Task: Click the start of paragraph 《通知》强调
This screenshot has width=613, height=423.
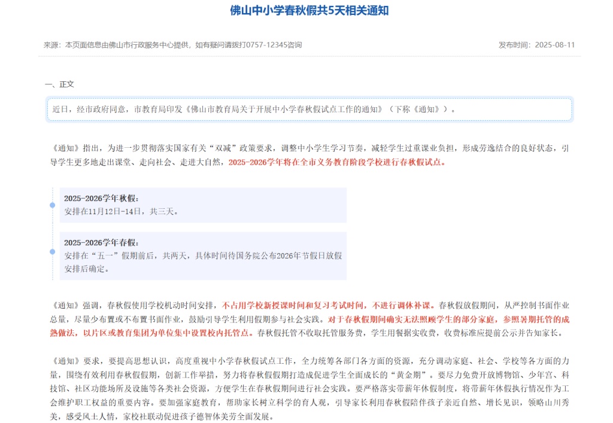Action: [x=66, y=304]
